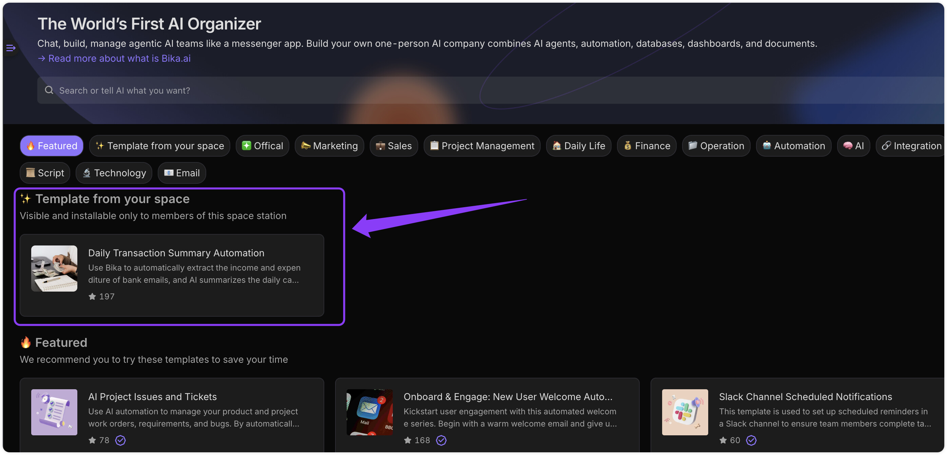The height and width of the screenshot is (455, 947).
Task: Show Technology templates
Action: (x=114, y=173)
